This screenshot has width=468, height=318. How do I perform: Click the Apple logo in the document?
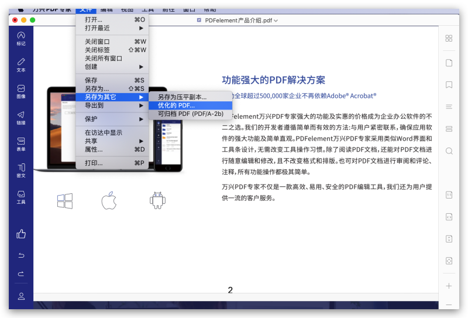click(109, 200)
